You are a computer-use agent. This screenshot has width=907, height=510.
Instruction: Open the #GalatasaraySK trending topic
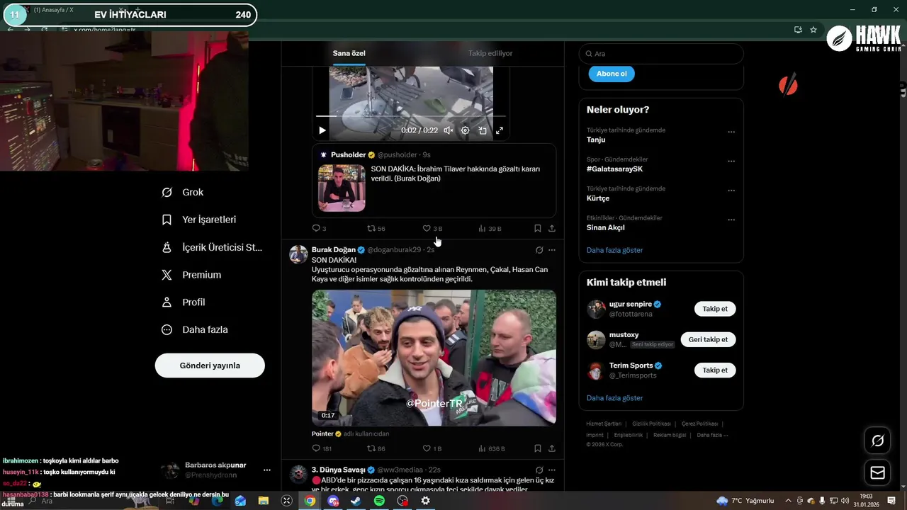[614, 169]
